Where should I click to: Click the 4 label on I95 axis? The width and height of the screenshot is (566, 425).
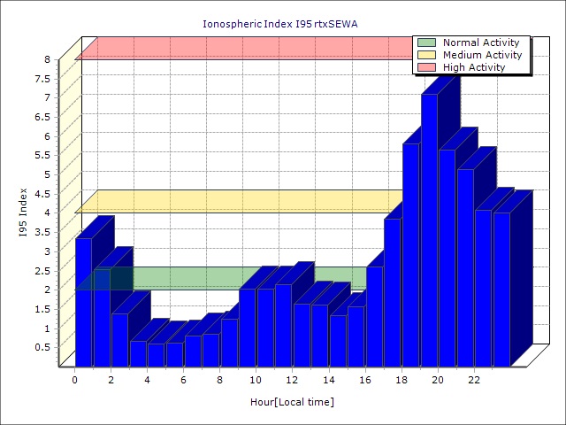[x=48, y=212]
